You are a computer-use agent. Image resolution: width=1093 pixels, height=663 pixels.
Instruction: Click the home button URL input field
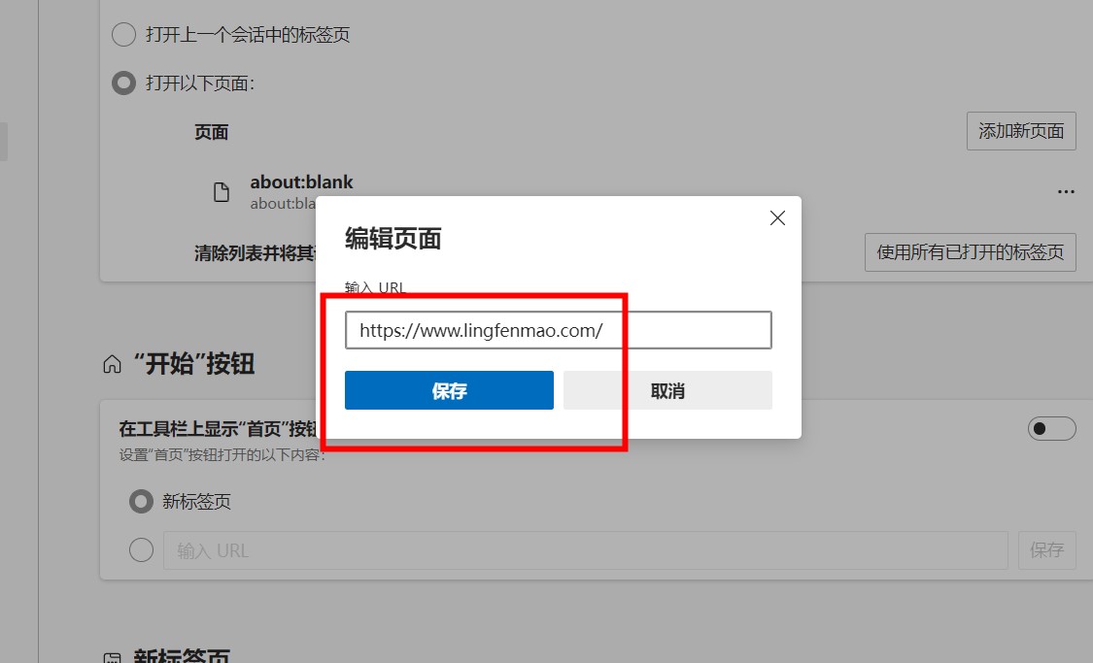tap(586, 550)
